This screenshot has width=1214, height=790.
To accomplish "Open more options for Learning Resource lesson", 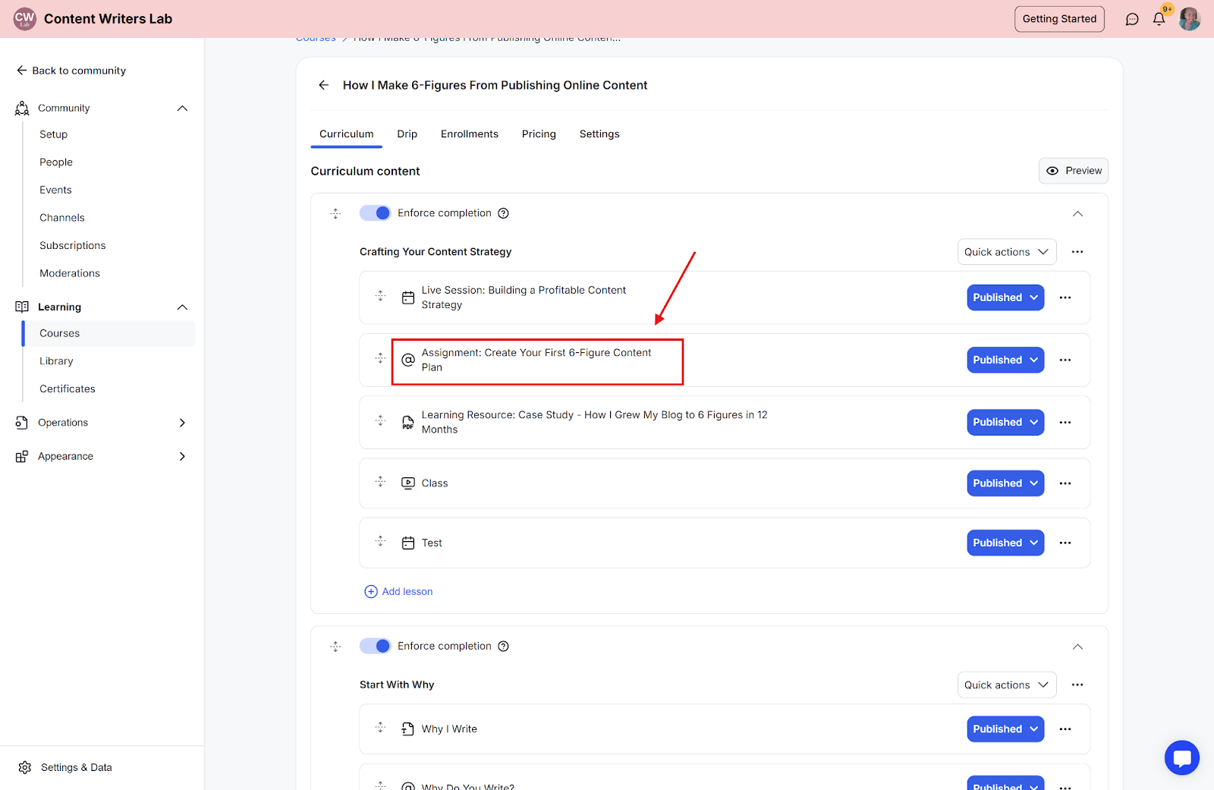I will pyautogui.click(x=1065, y=422).
